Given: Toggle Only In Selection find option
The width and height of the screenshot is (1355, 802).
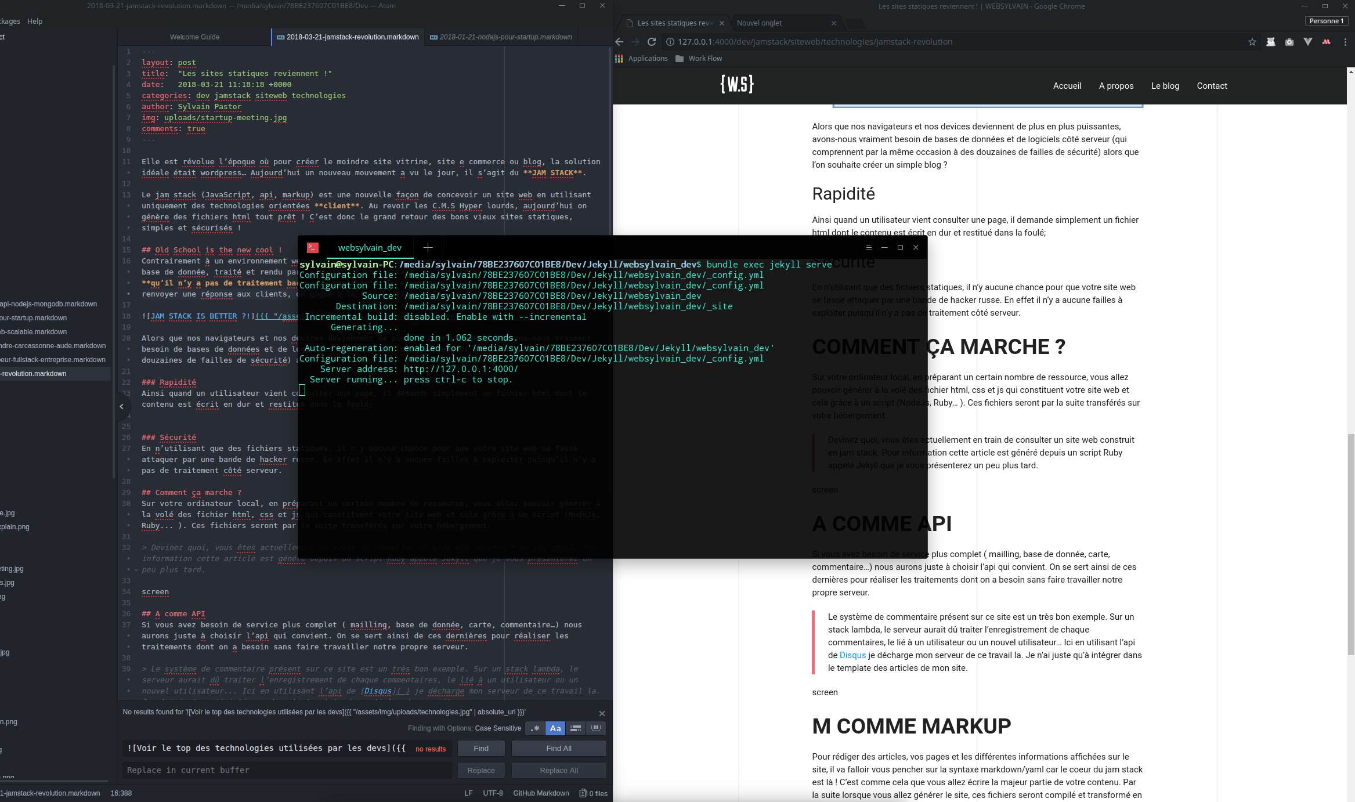Looking at the screenshot, I should point(576,728).
